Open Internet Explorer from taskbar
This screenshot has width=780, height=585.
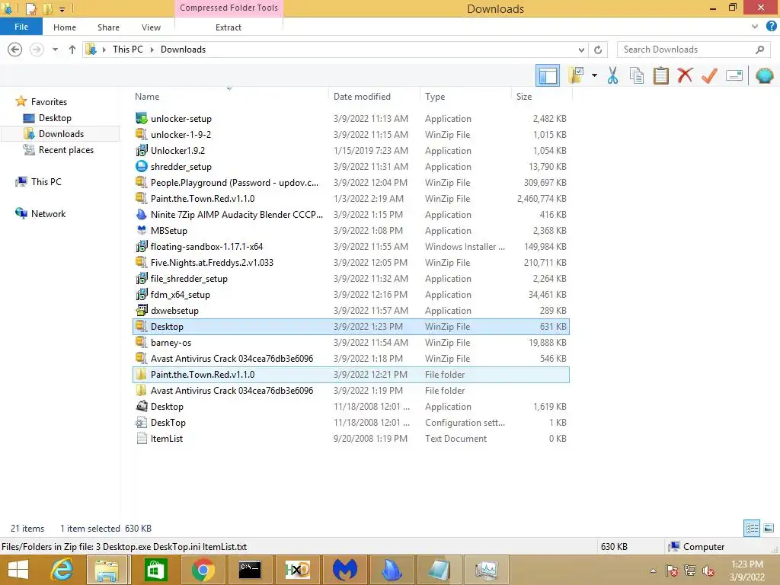(x=62, y=570)
